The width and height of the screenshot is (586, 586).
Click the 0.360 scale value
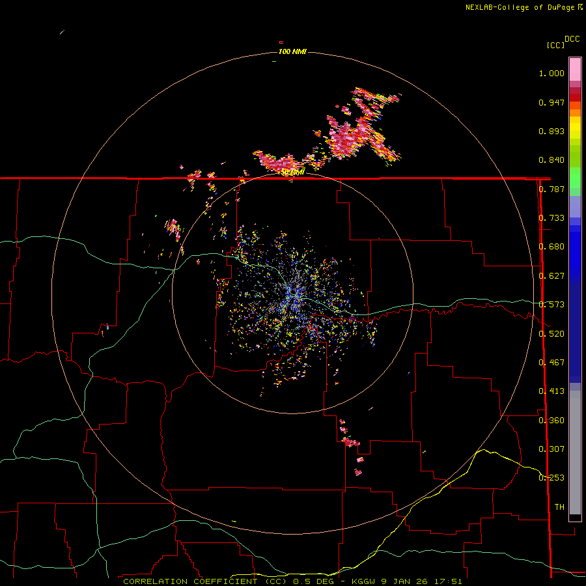(x=551, y=421)
